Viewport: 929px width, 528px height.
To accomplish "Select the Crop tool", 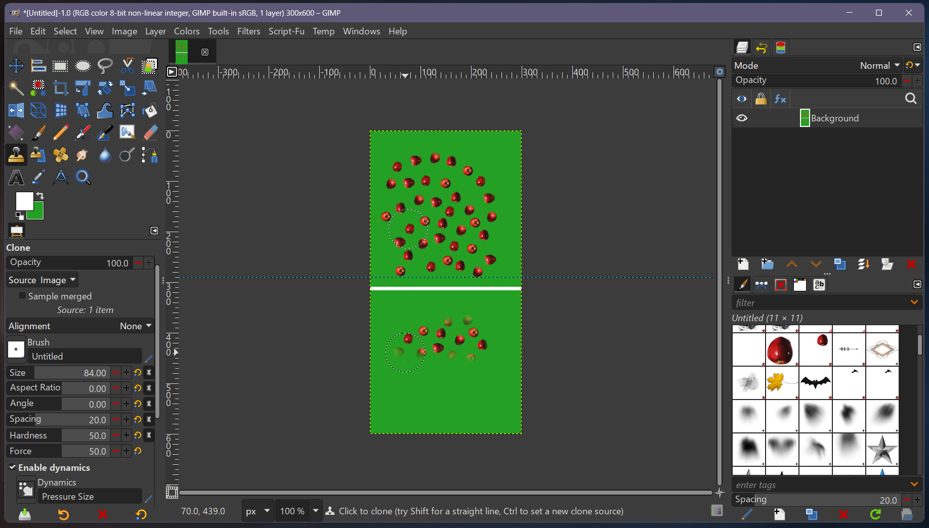I will 60,88.
